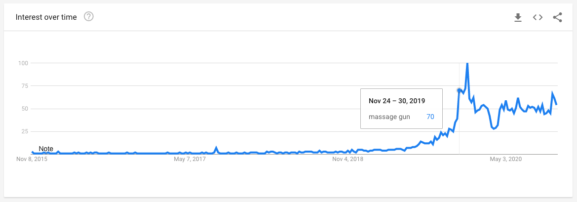Click the 100 y-axis label
The width and height of the screenshot is (577, 202).
[22, 63]
